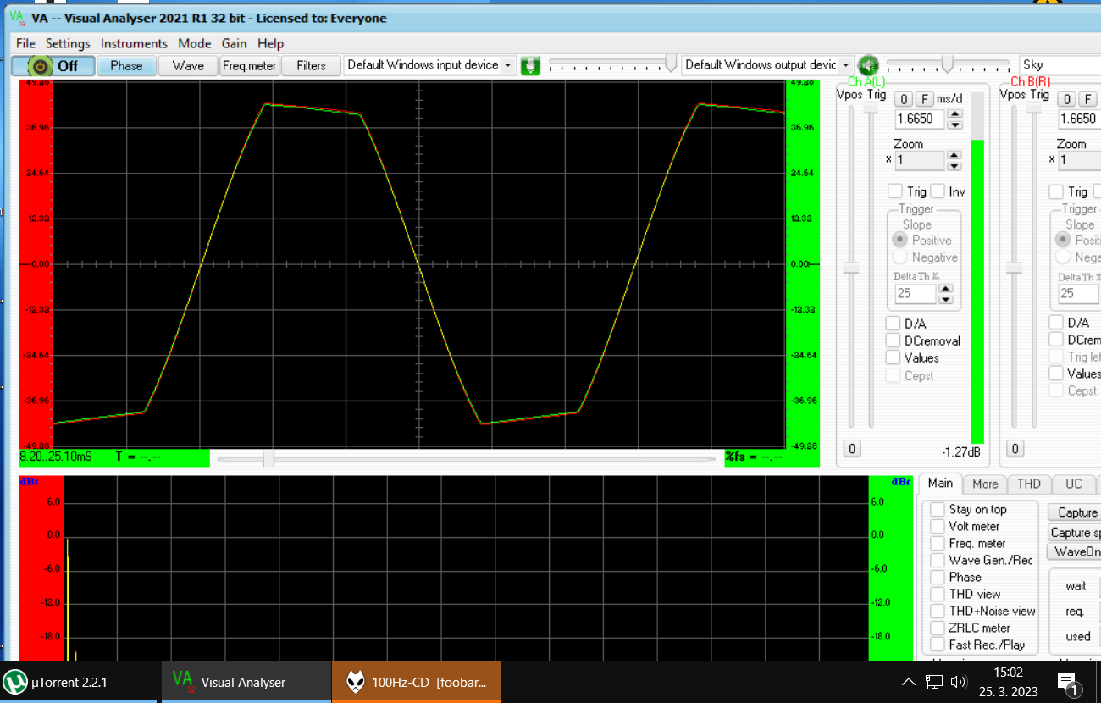Viewport: 1101px width, 703px height.
Task: Click the input level slider handle
Action: tap(671, 64)
